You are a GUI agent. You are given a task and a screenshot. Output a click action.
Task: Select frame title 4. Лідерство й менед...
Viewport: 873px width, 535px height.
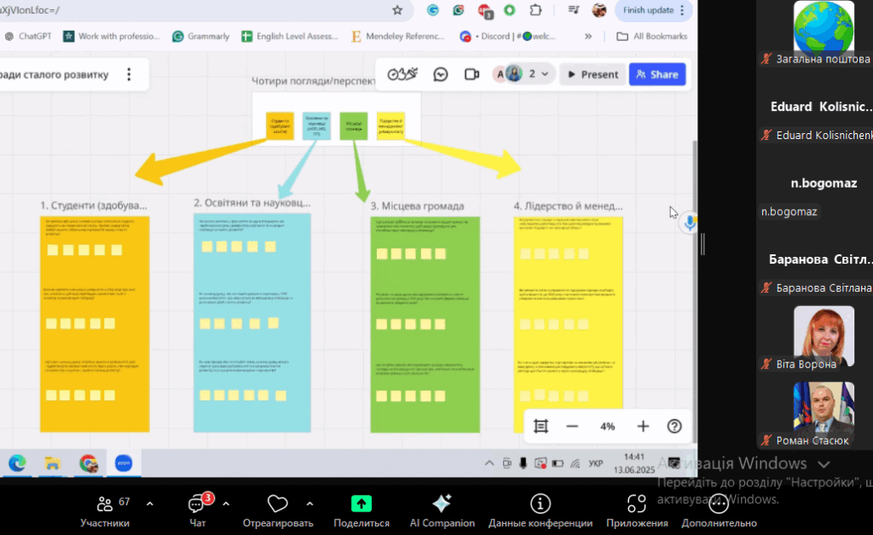pyautogui.click(x=568, y=206)
